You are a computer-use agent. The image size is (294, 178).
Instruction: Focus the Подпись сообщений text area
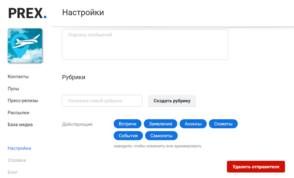click(145, 44)
